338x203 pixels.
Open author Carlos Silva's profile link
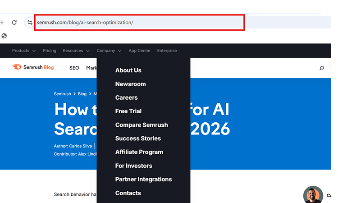coord(80,146)
